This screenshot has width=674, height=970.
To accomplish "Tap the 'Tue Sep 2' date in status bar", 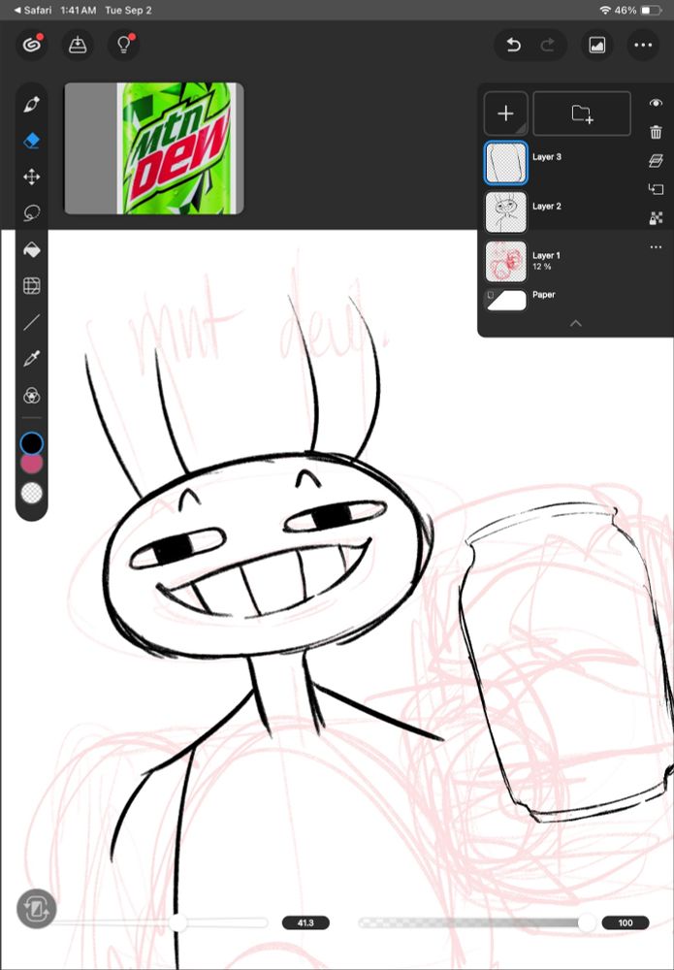I will 129,11.
